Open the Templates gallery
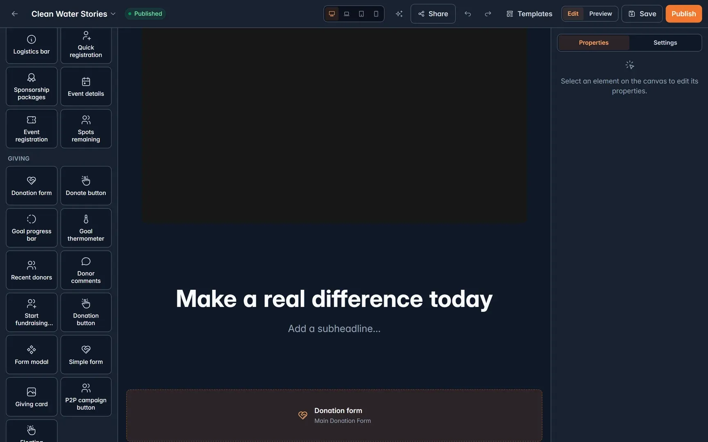 pyautogui.click(x=529, y=14)
